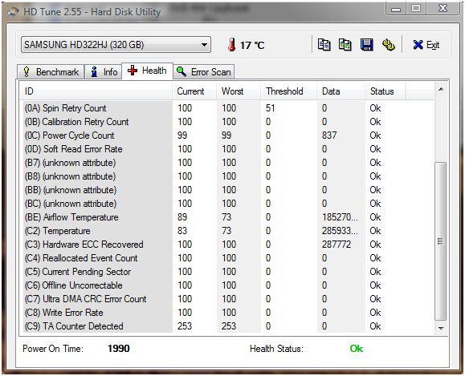This screenshot has height=376, width=465.
Task: Exit the HD Tune application
Action: point(426,45)
